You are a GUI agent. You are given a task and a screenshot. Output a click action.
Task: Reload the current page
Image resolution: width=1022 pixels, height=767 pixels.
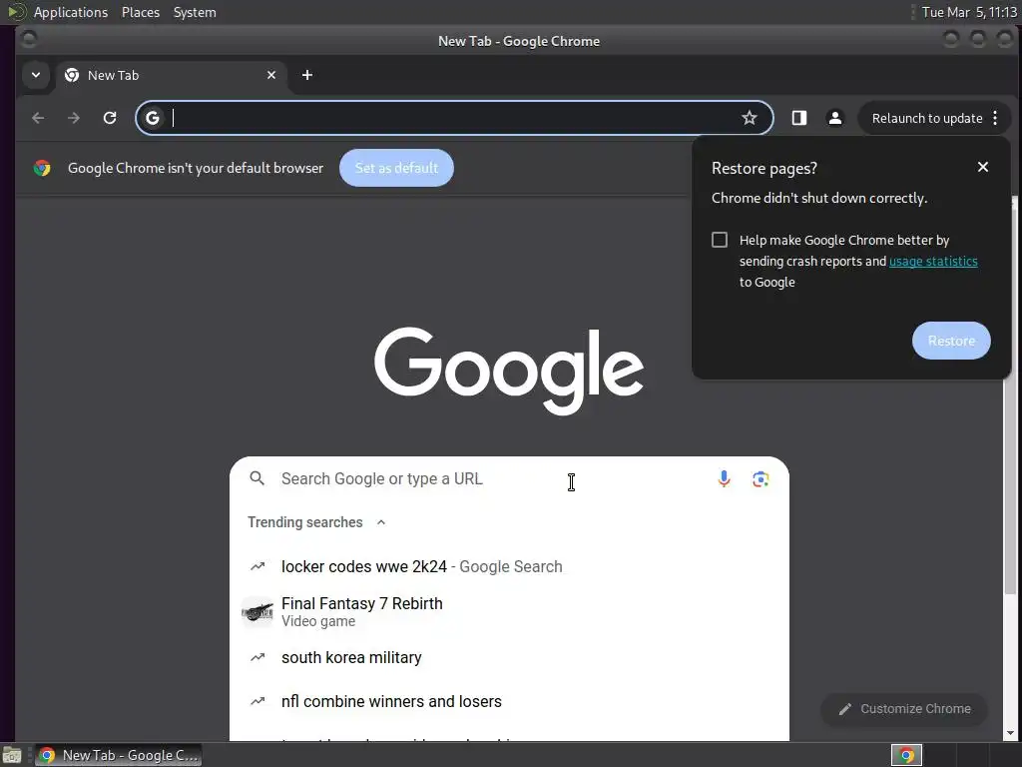point(110,118)
